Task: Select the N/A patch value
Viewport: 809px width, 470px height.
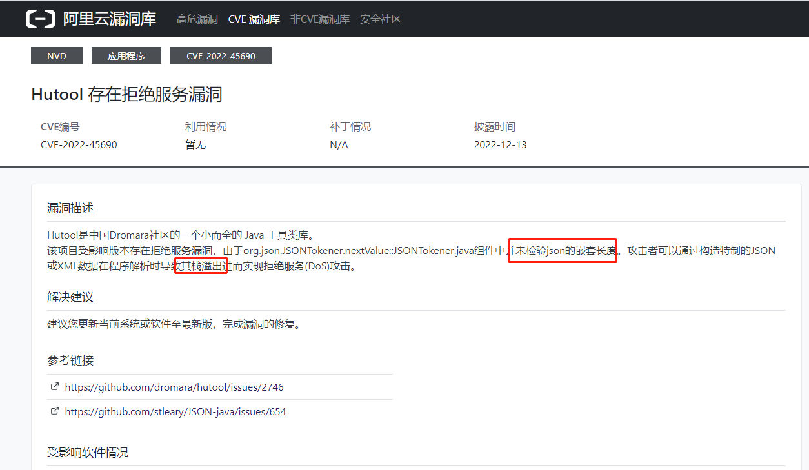Action: point(339,145)
